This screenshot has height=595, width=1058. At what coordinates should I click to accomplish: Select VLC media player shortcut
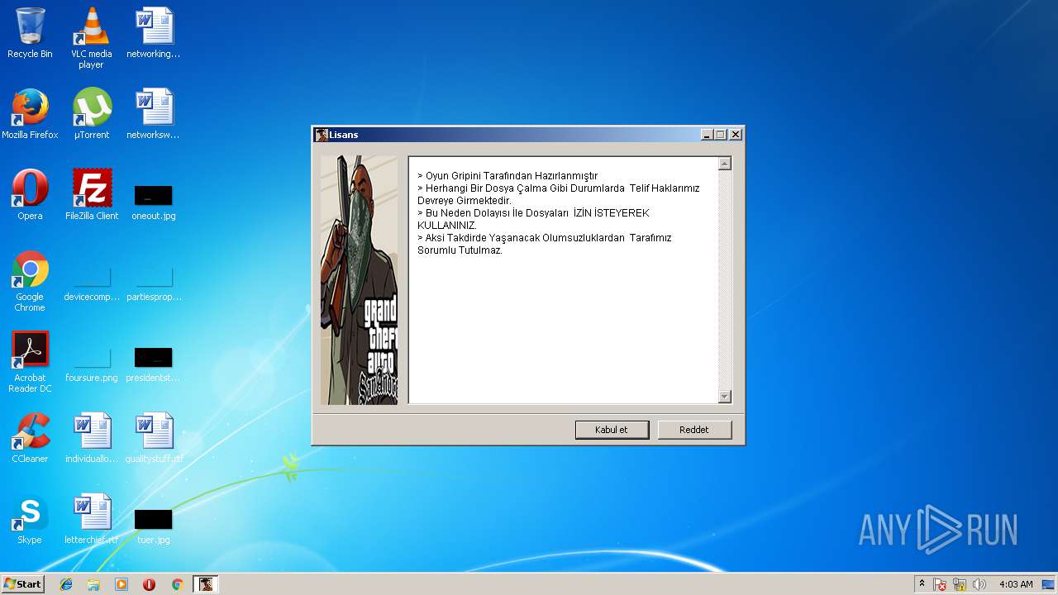pos(92,37)
